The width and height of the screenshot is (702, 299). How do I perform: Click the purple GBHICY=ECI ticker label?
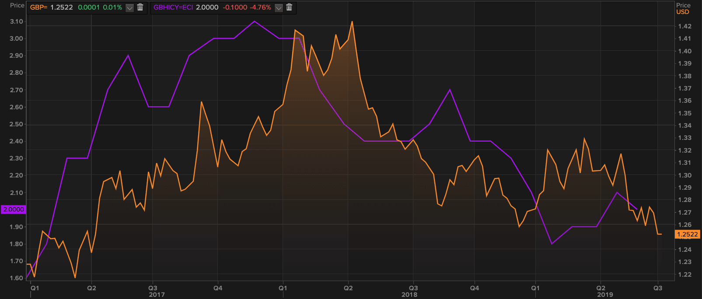173,7
